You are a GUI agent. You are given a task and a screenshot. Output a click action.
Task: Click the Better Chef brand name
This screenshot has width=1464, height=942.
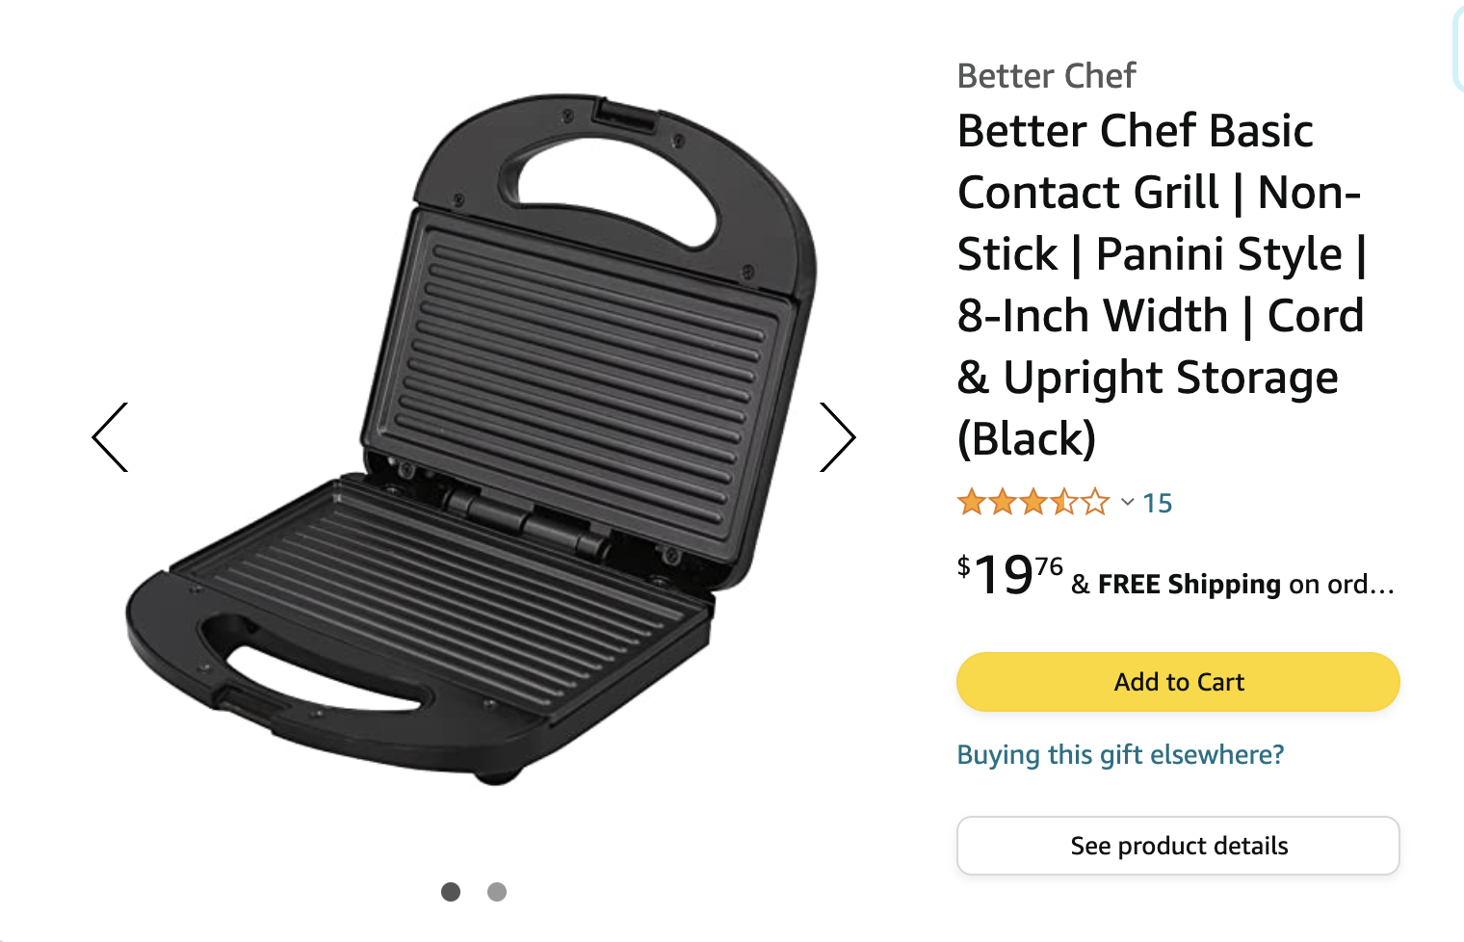pyautogui.click(x=1047, y=75)
